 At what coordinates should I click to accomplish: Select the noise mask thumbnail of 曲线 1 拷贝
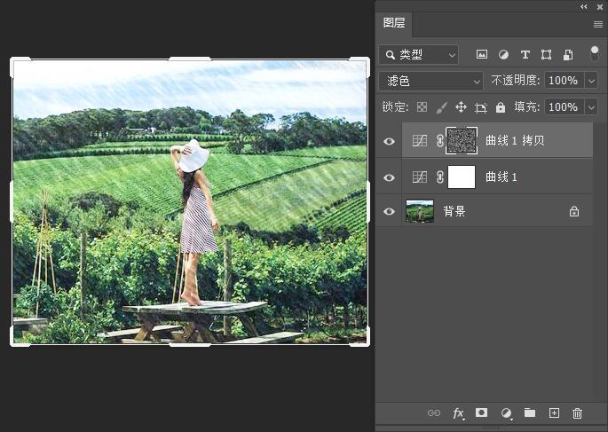[x=462, y=141]
